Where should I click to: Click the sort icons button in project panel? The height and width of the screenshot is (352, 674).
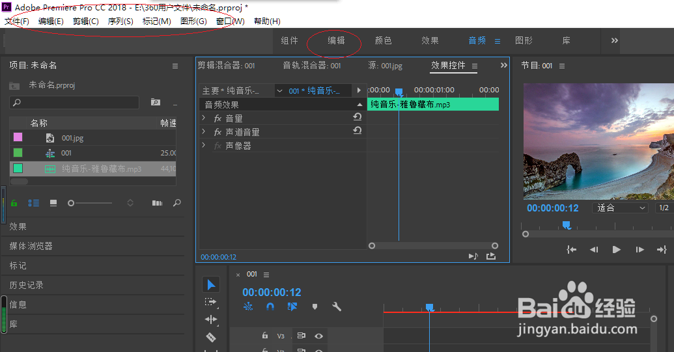click(130, 203)
